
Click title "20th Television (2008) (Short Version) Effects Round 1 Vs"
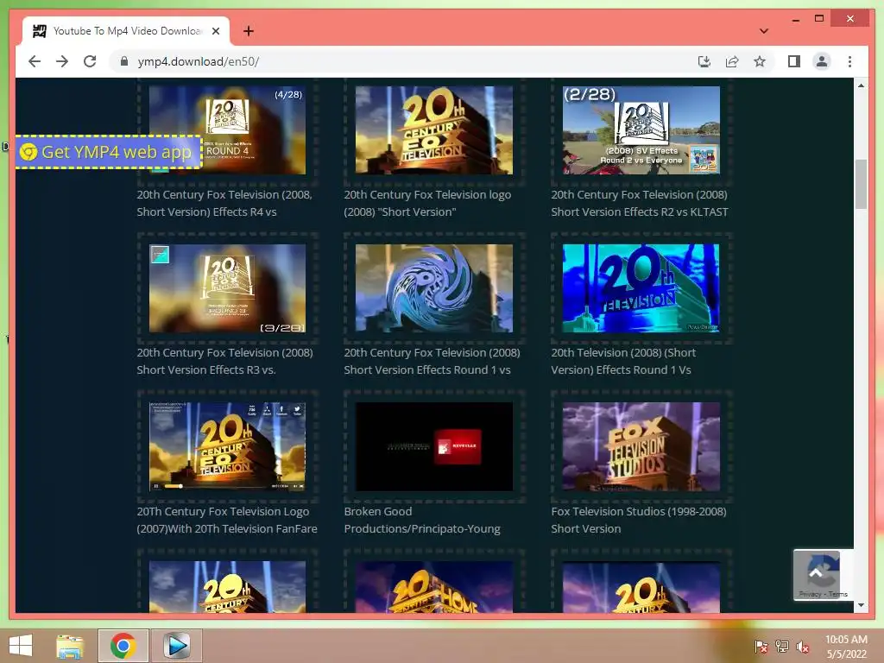pyautogui.click(x=623, y=361)
